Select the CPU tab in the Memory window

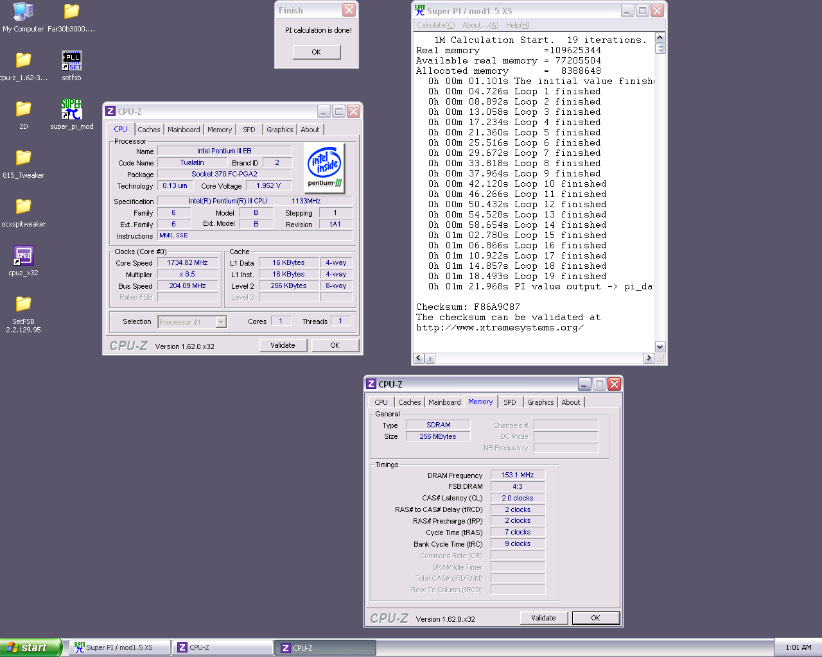tap(381, 402)
